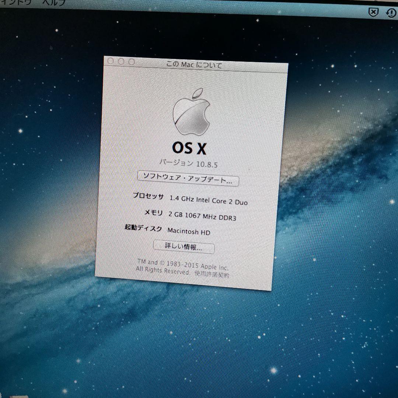Click the TM and © 1983-2015 Apple Inc. text

point(183,264)
